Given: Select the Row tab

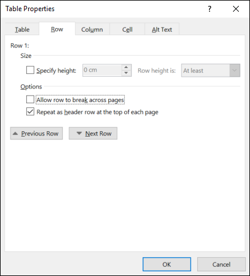Looking at the screenshot, I should click(57, 29).
